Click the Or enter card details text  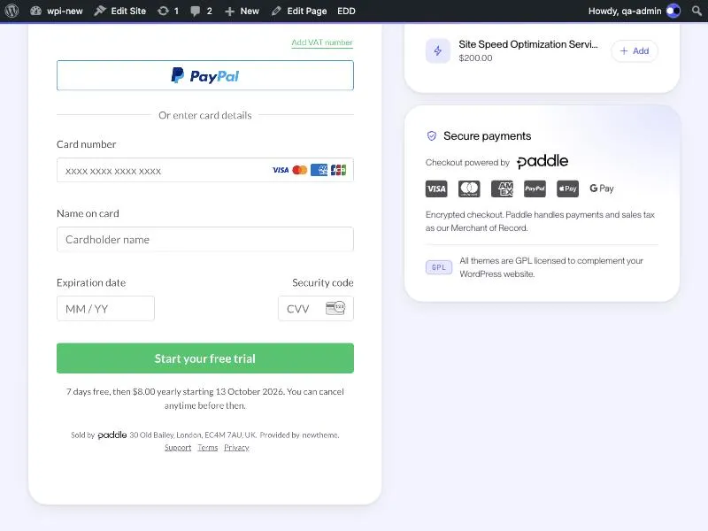pyautogui.click(x=205, y=115)
